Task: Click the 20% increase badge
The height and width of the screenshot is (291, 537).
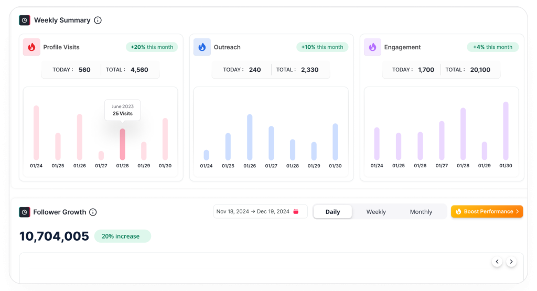Action: (x=123, y=236)
